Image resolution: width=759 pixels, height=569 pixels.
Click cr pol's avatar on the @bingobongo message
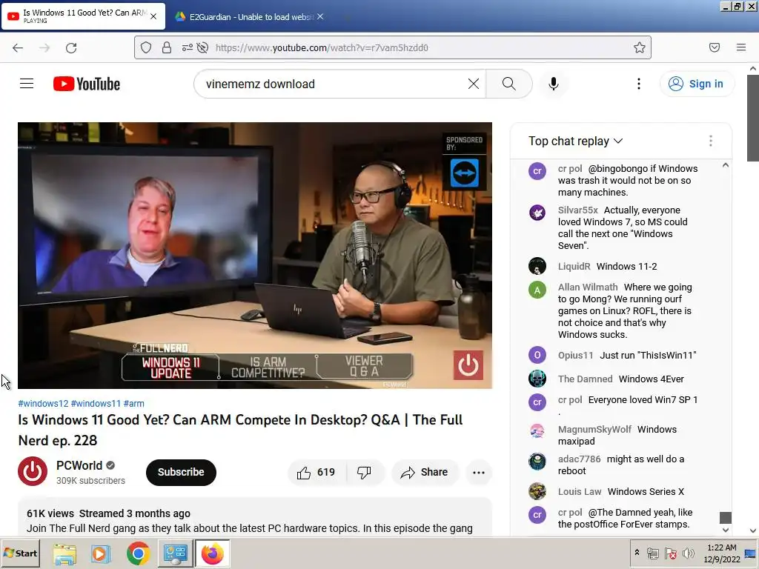[x=537, y=171]
